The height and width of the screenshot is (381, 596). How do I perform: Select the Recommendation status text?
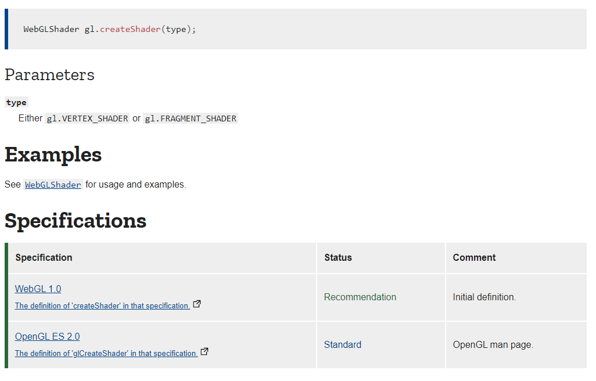(x=360, y=297)
